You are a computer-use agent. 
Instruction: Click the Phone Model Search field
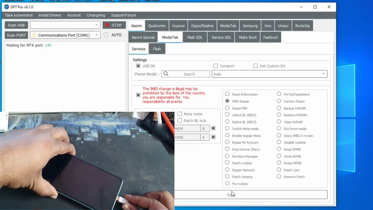pyautogui.click(x=186, y=74)
